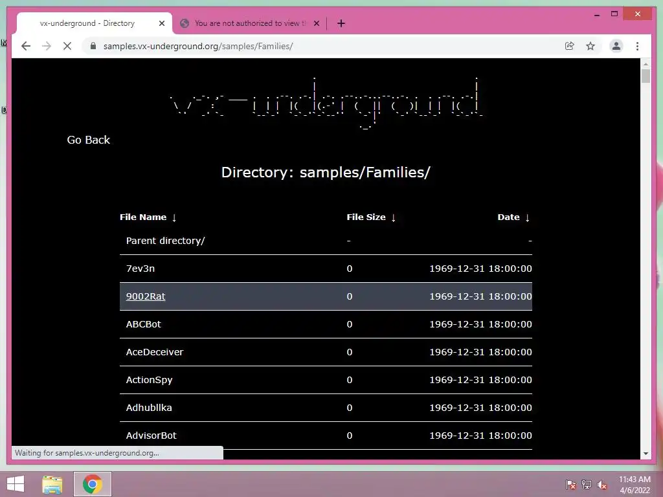
Task: Minimize the Chrome window
Action: [x=596, y=14]
